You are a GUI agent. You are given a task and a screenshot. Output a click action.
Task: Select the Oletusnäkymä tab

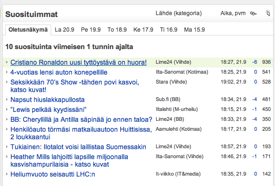click(x=28, y=30)
